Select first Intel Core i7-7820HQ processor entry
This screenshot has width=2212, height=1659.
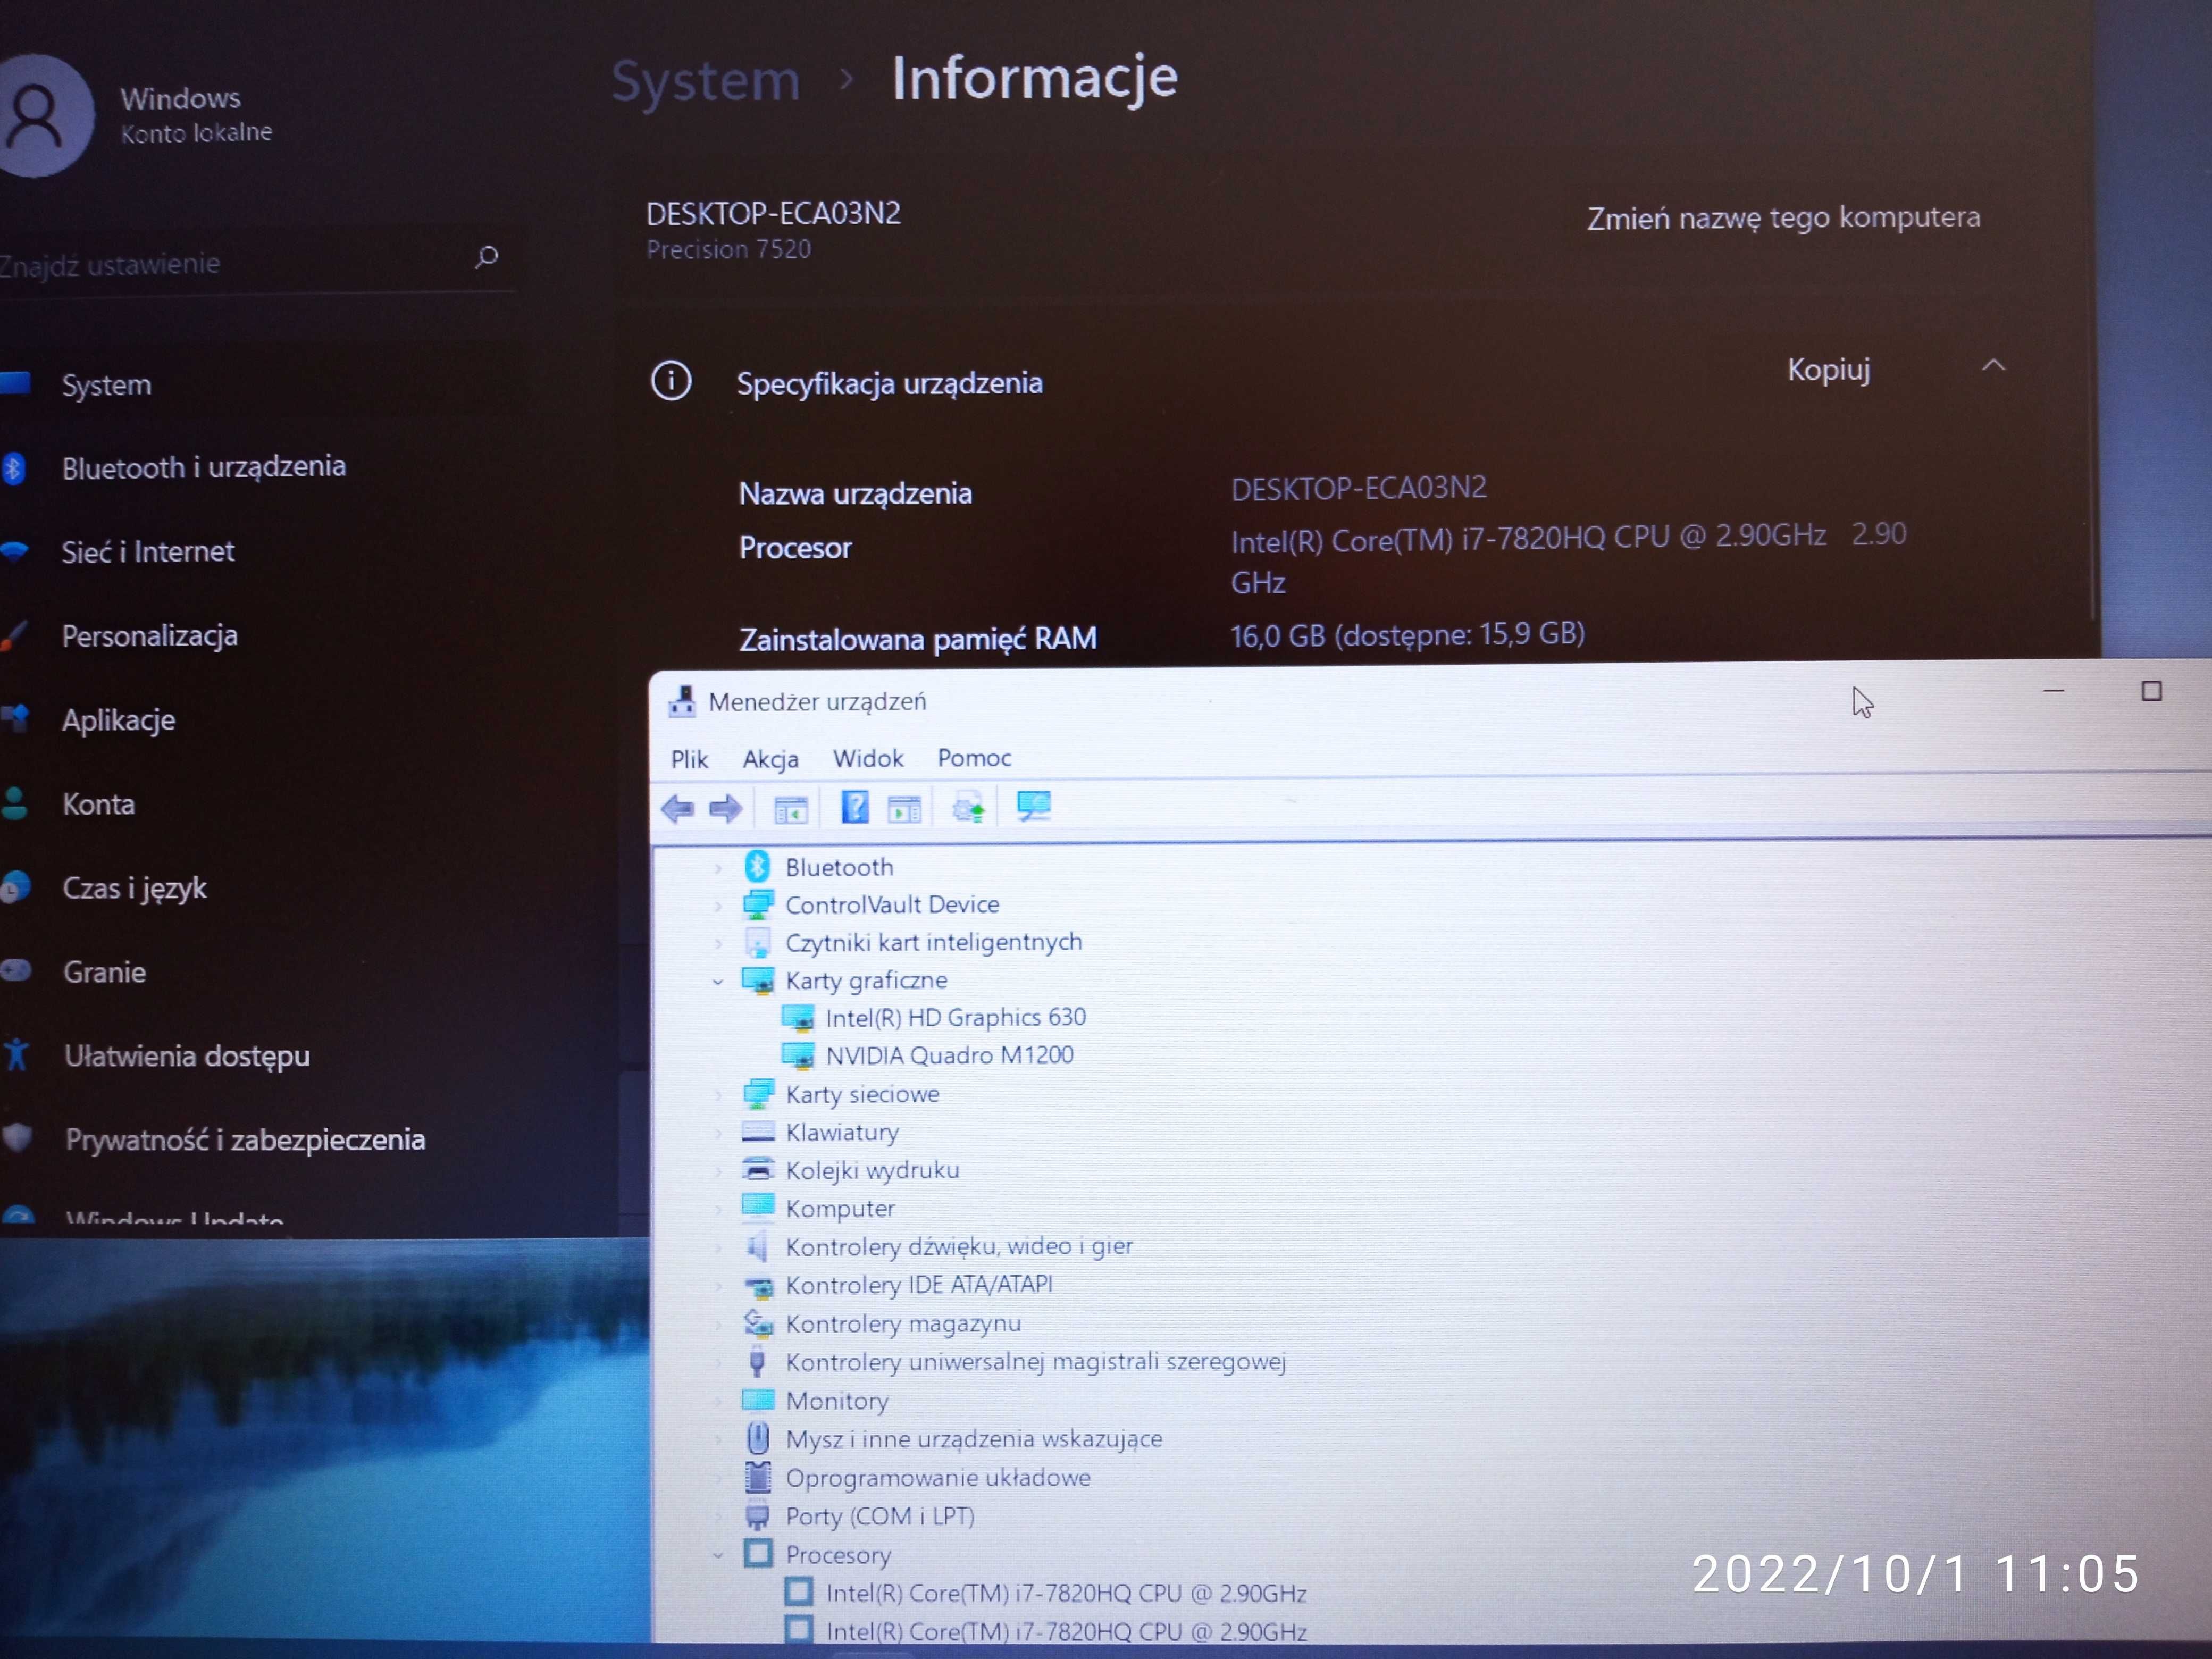pyautogui.click(x=1066, y=1593)
